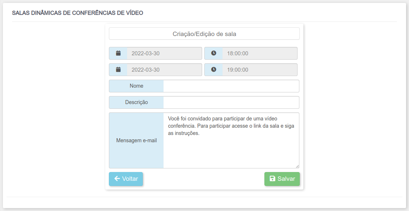Click the Criação/Edição de sala header
409x211 pixels.
[204, 33]
